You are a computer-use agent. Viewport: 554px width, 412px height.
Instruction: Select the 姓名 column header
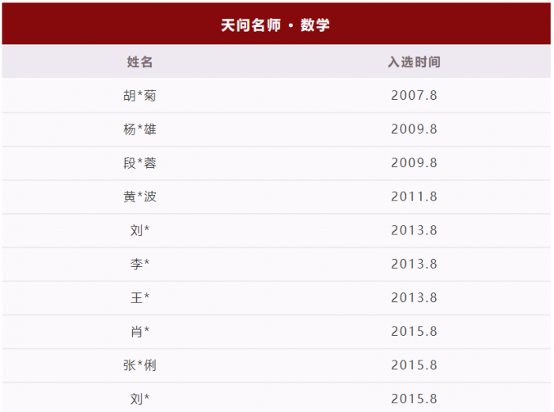(140, 62)
